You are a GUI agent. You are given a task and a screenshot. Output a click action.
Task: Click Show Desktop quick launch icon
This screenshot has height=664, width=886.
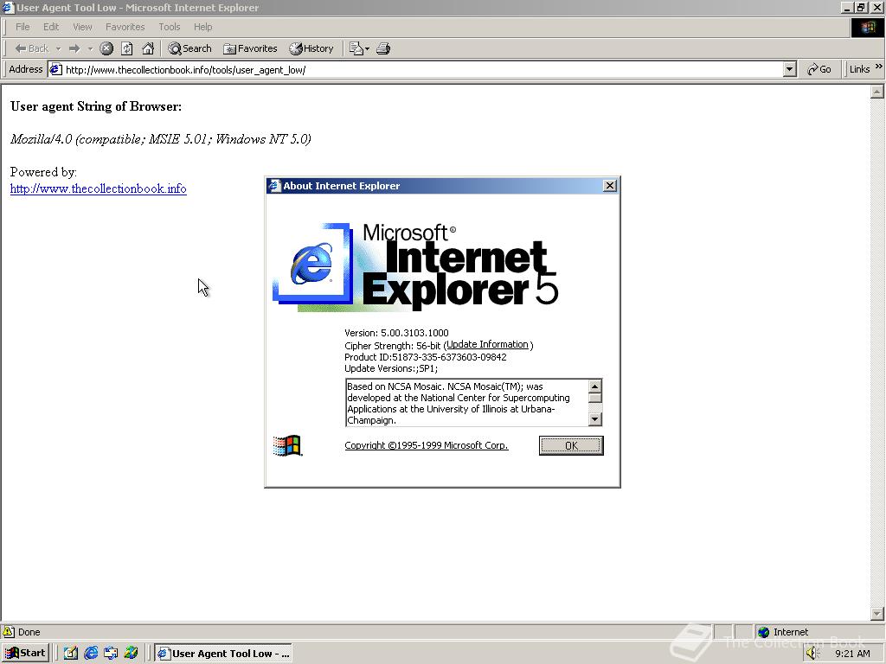[x=70, y=654]
